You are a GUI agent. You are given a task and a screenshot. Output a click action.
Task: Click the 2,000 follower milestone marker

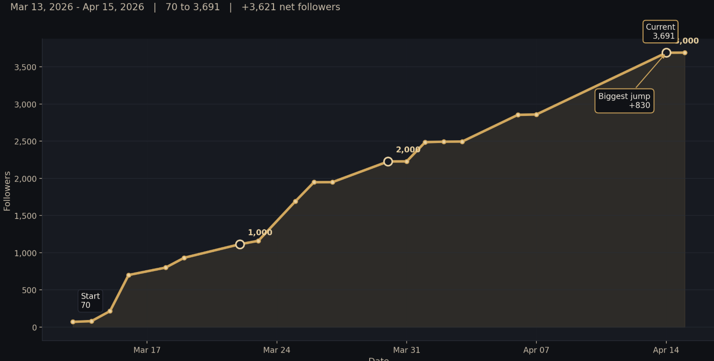pyautogui.click(x=388, y=161)
